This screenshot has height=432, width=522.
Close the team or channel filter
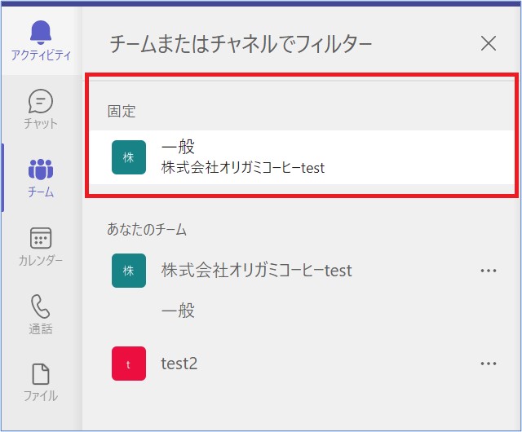[x=488, y=43]
